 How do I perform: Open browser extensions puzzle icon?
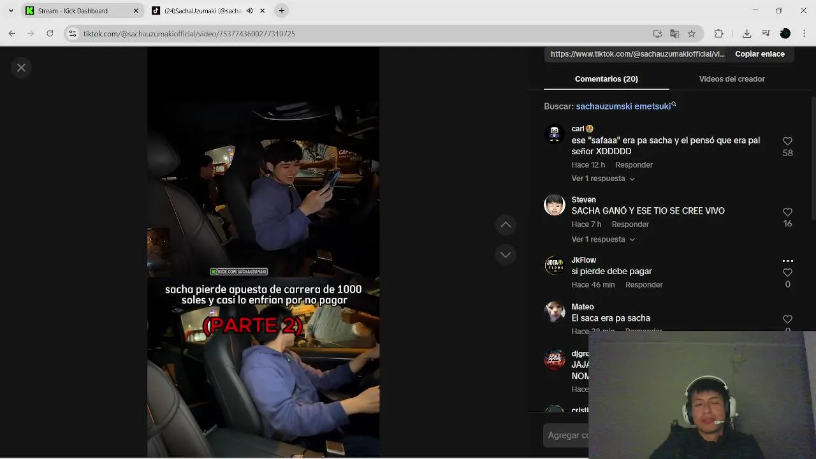[718, 34]
